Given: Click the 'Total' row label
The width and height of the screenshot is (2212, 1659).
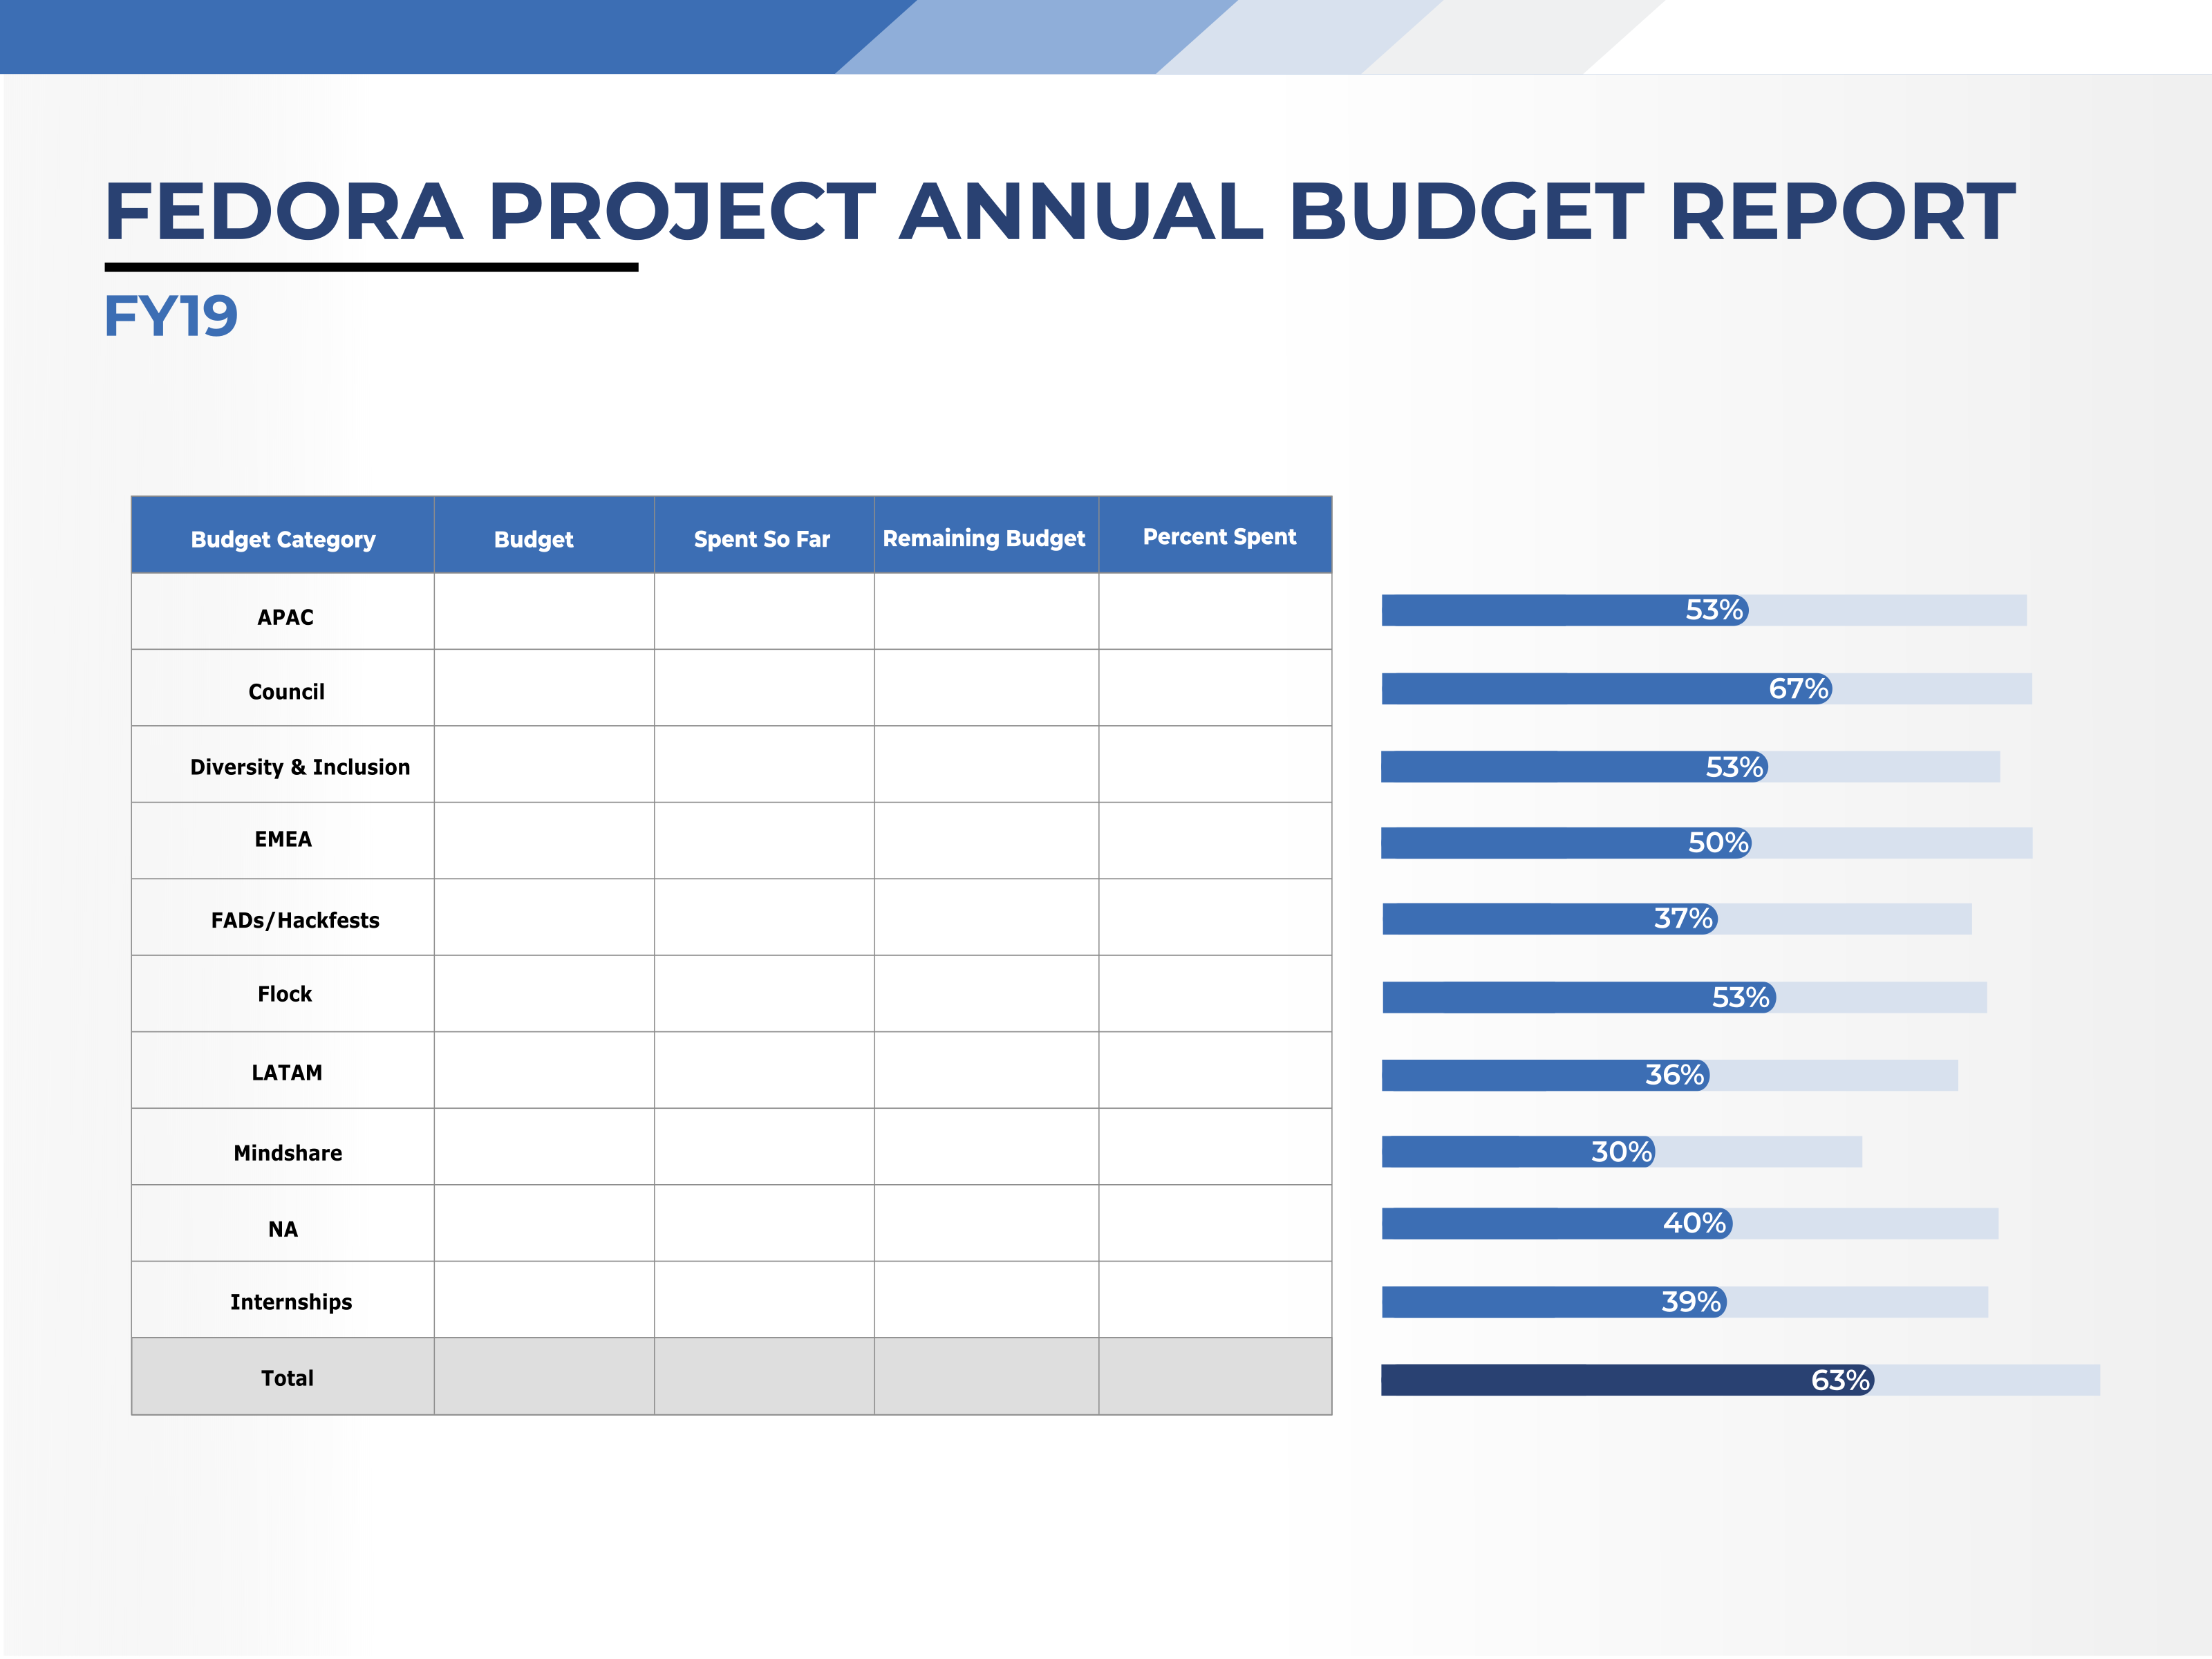Looking at the screenshot, I should coord(287,1378).
